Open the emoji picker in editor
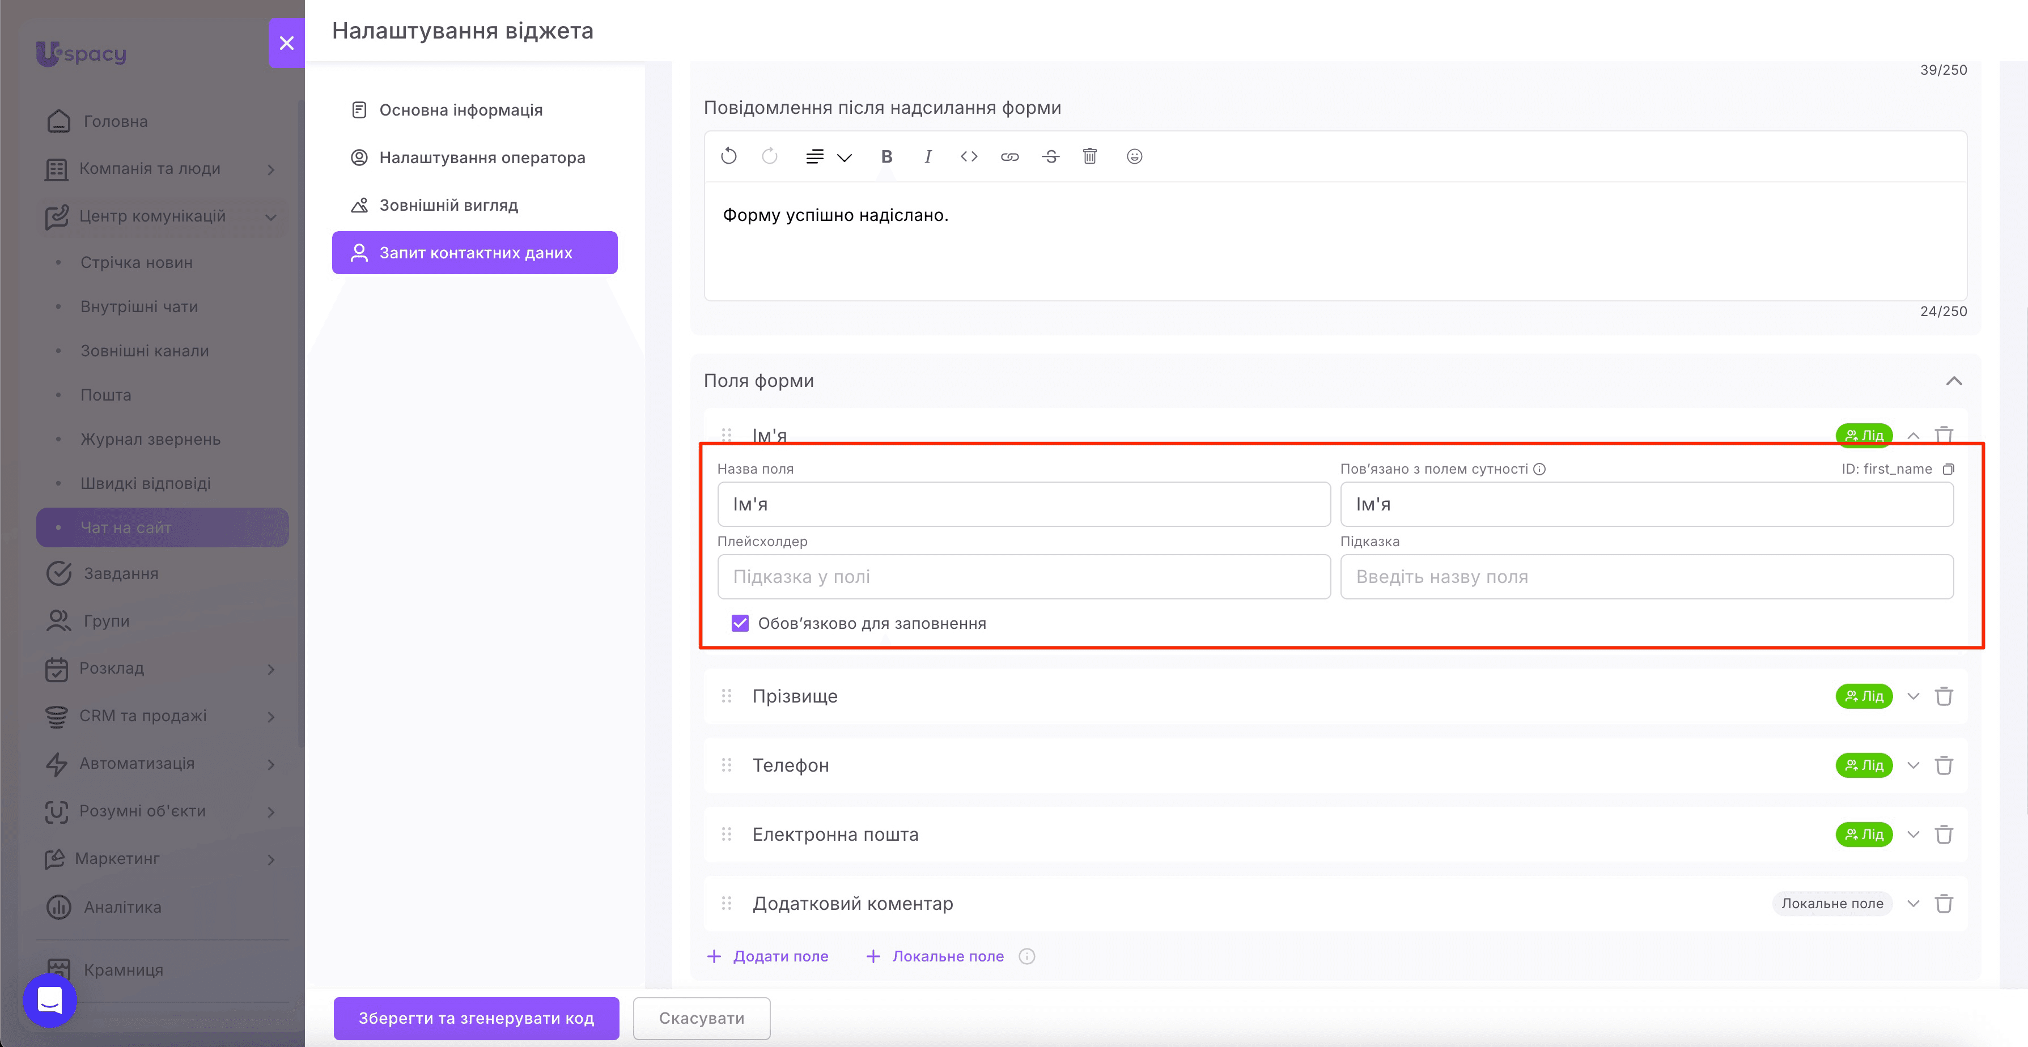Viewport: 2028px width, 1047px height. coord(1134,157)
